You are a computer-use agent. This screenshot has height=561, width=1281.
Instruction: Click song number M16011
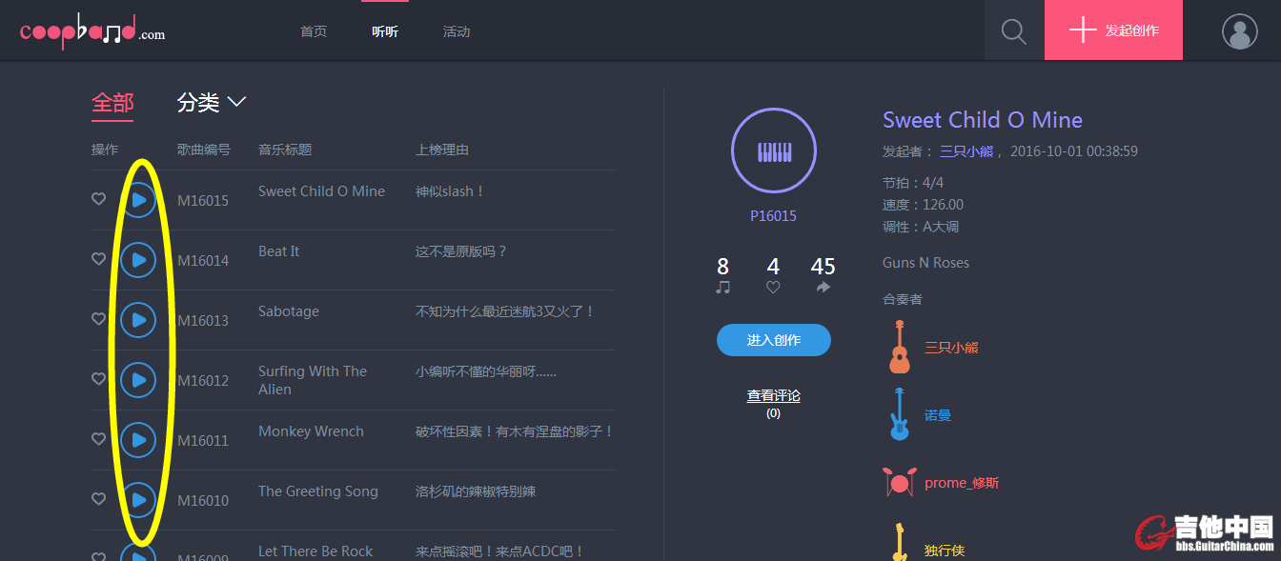[x=203, y=441]
